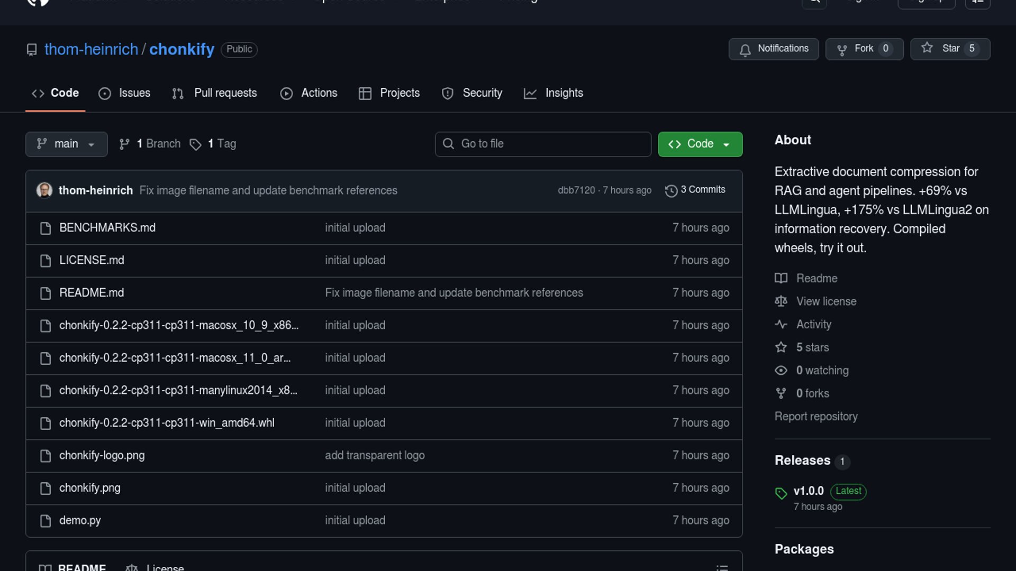Click the commit history clock icon
This screenshot has height=571, width=1016.
click(671, 190)
